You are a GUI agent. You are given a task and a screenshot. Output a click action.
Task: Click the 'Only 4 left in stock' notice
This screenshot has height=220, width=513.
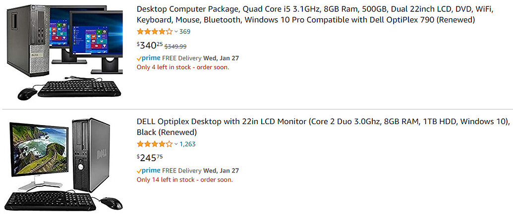[x=182, y=67]
